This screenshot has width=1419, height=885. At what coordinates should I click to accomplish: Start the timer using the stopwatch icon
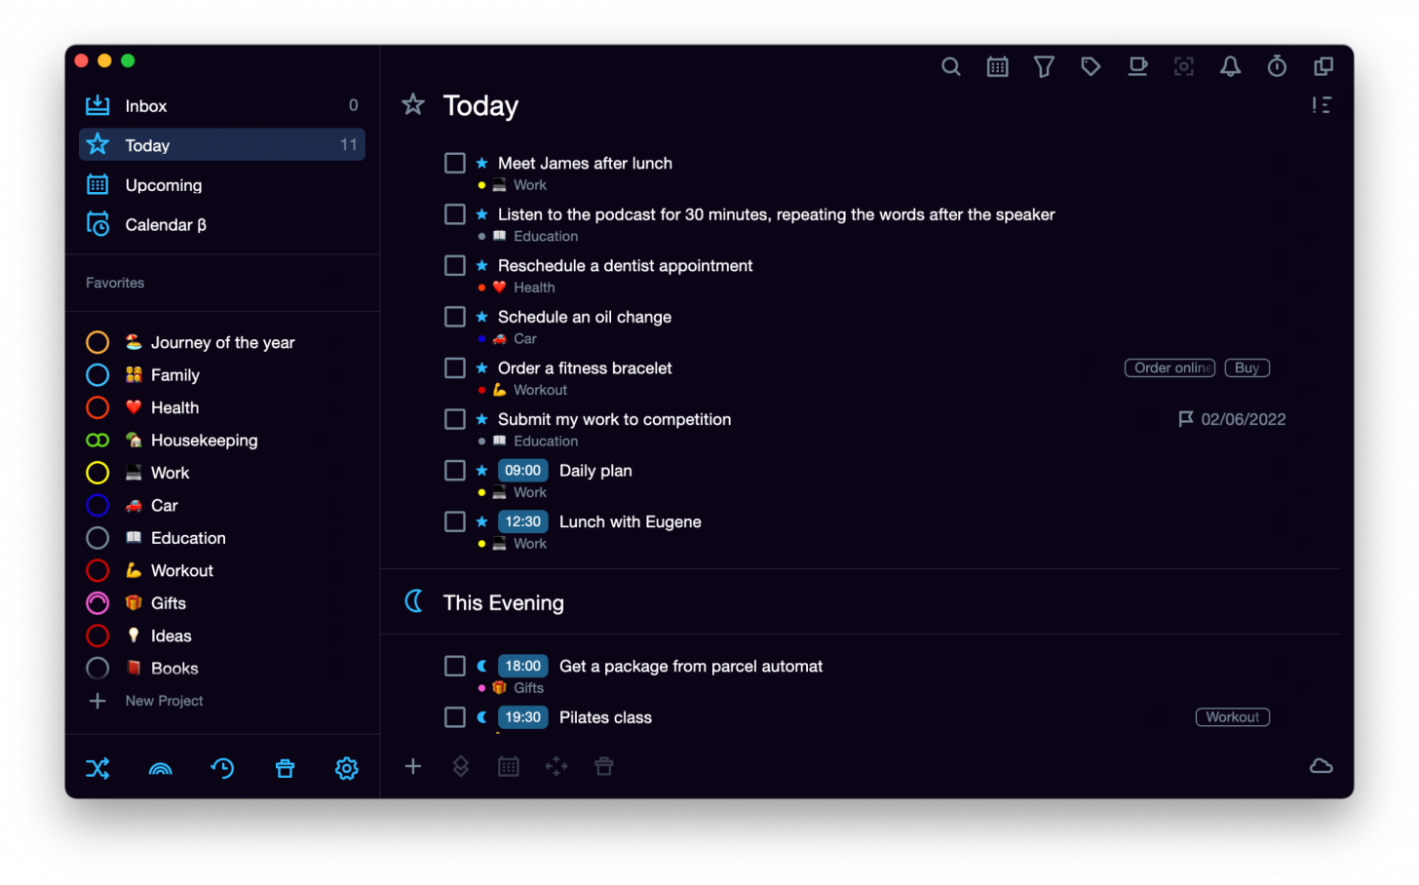1277,66
